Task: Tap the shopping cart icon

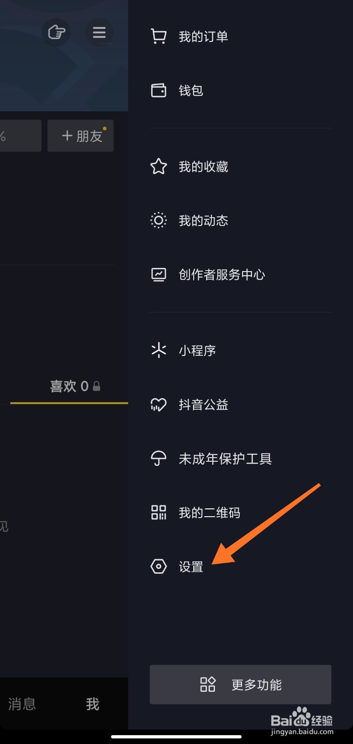Action: point(158,36)
